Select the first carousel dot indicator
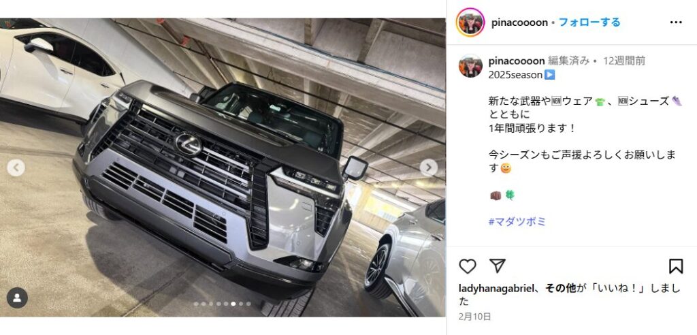This screenshot has height=335, width=697. coord(196,304)
